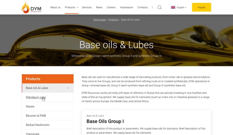
Task: Expand the Products menu chevron
Action: (77, 7)
